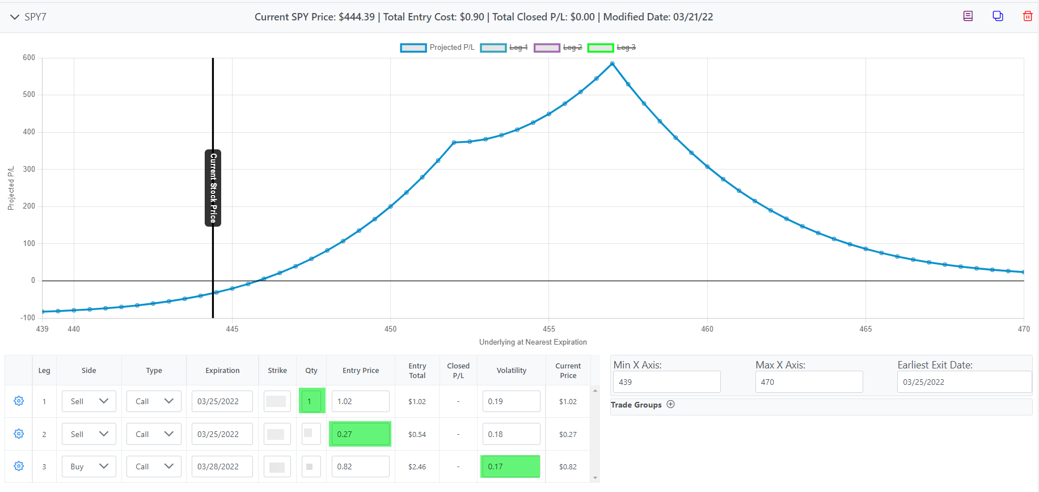Open the Side dropdown for leg 1
Screen dimensions: 1039x492
tap(89, 401)
